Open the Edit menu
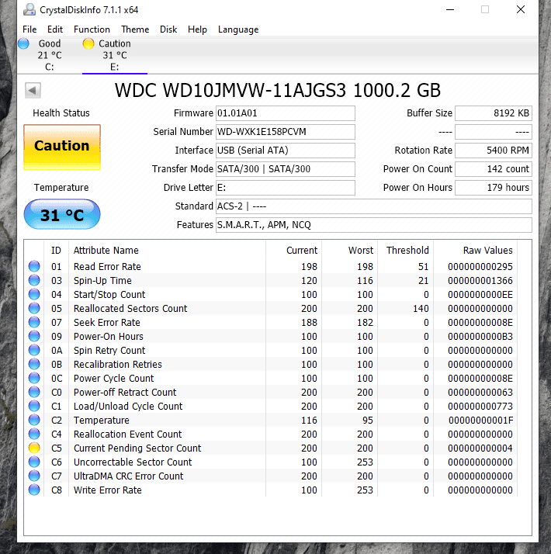 (55, 29)
